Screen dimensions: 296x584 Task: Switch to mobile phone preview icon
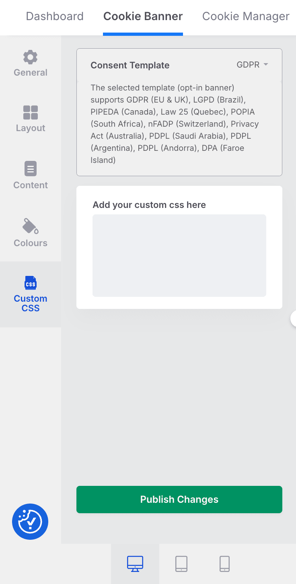point(224,564)
